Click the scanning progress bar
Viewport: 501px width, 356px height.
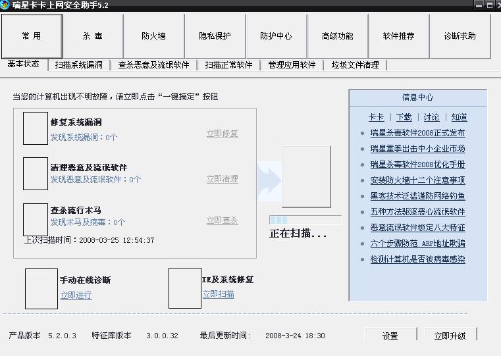(x=305, y=220)
